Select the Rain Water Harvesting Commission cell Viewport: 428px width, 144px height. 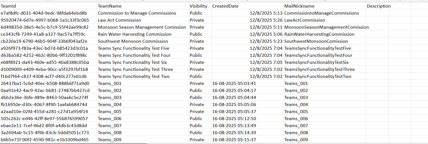[x=134, y=34]
